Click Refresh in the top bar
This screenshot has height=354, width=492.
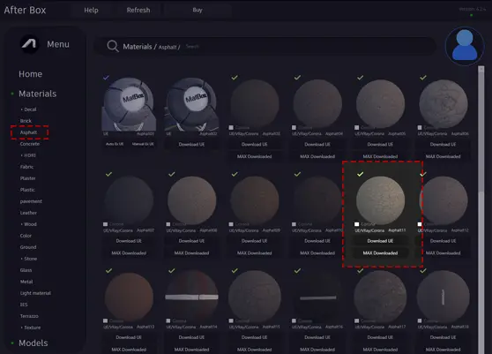click(x=138, y=10)
